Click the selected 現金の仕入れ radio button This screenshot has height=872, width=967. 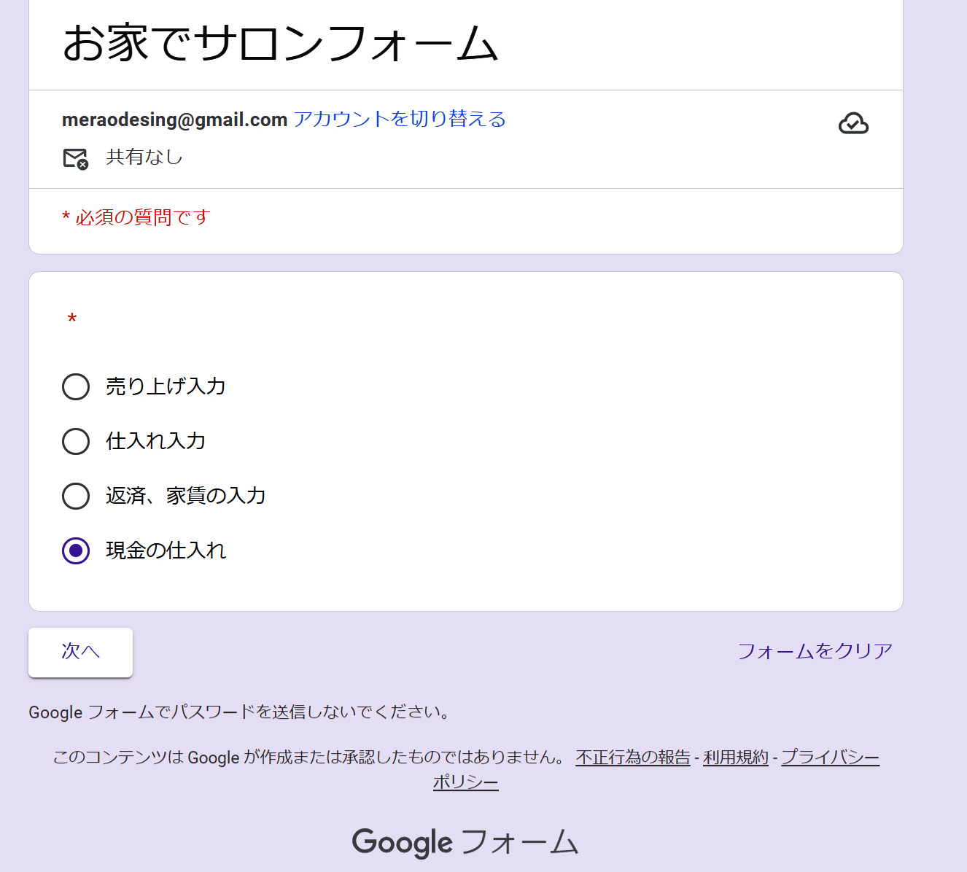(76, 550)
